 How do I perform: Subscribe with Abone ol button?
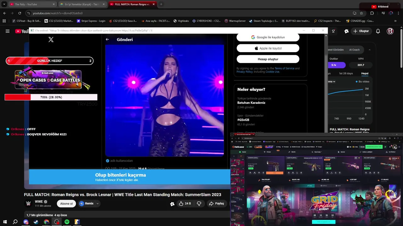click(x=66, y=203)
